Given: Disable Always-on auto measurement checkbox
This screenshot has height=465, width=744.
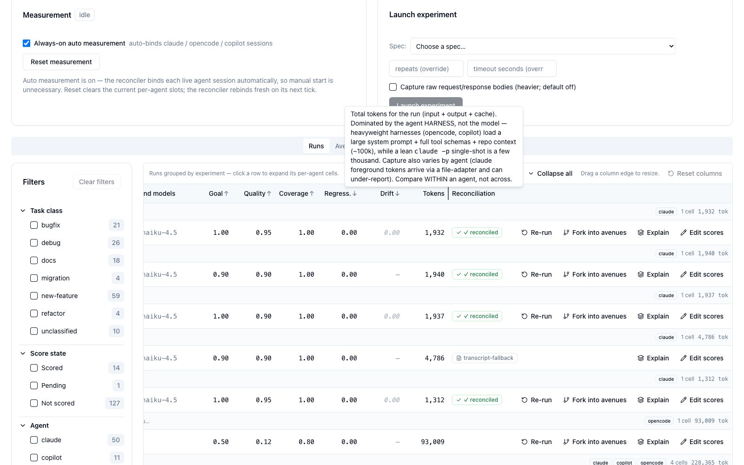Looking at the screenshot, I should (x=27, y=43).
